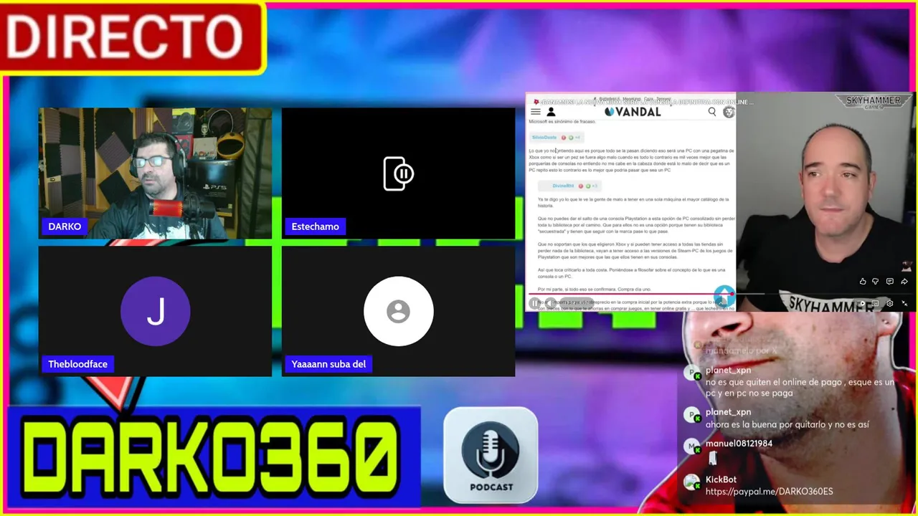Open the Vandal search magnifier
The height and width of the screenshot is (516, 918).
(x=712, y=112)
